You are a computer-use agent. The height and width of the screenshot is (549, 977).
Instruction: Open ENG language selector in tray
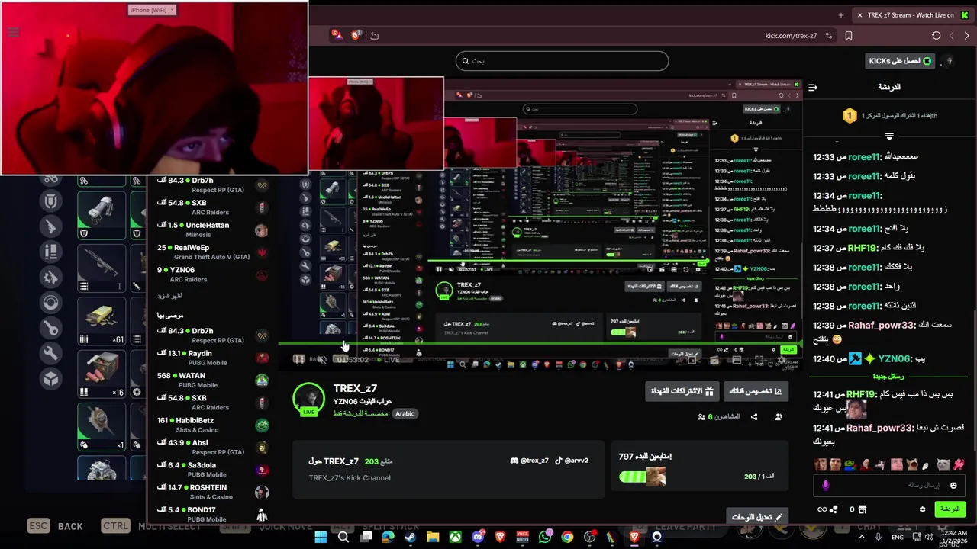(898, 538)
